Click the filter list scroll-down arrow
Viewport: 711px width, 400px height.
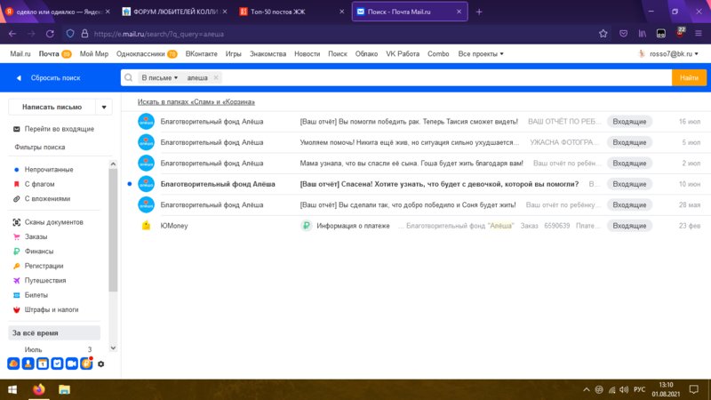(x=114, y=348)
